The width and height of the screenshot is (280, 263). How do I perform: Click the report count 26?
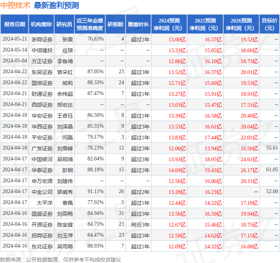[x=121, y=191]
